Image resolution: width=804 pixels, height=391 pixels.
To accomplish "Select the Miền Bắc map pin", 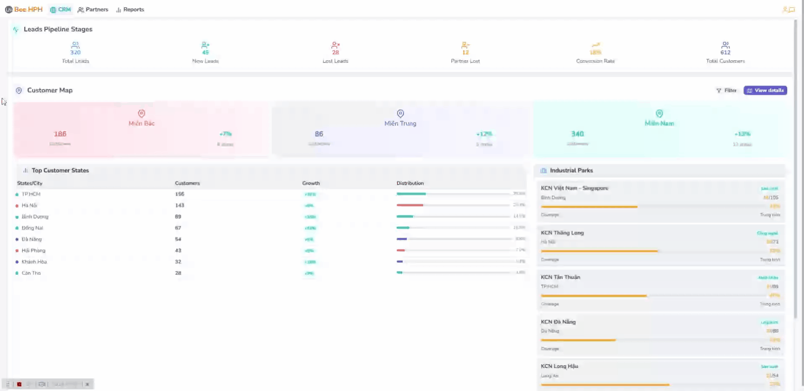I will [x=141, y=112].
